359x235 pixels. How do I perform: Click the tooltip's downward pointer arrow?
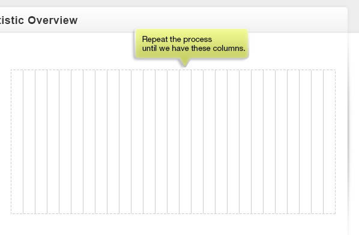tap(184, 62)
